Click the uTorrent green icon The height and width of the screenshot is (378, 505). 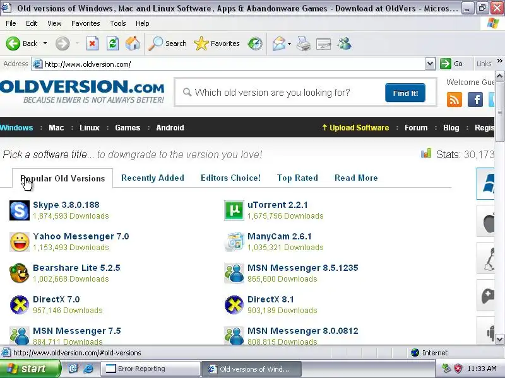(234, 210)
